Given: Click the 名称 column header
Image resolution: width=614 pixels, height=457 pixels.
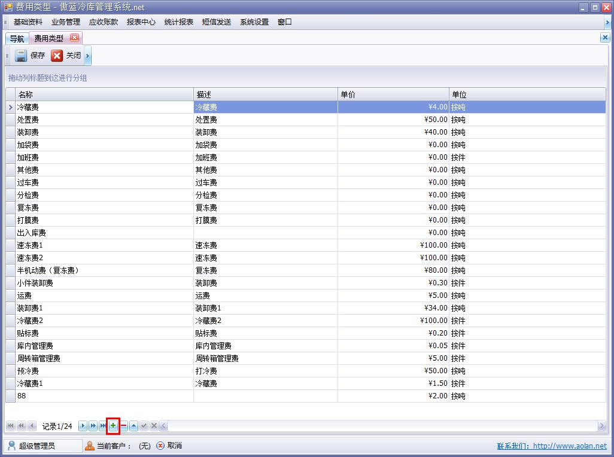Looking at the screenshot, I should pos(104,95).
